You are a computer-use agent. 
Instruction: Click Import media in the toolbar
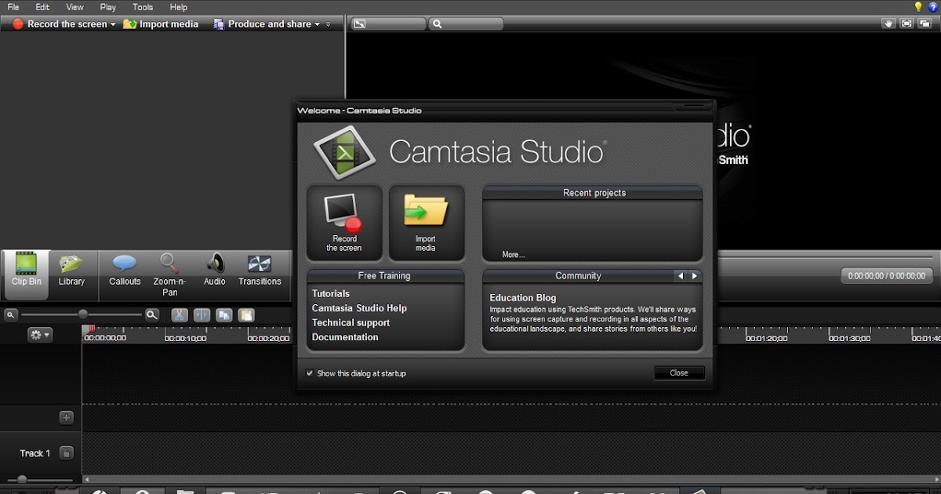tap(161, 24)
